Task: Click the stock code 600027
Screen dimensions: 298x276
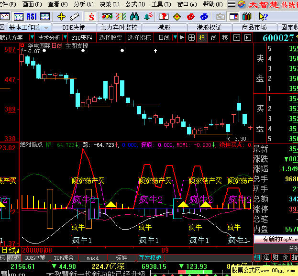Action: click(278, 38)
